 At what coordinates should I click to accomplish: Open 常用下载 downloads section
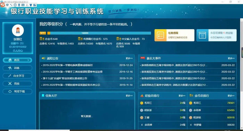tap(17, 91)
